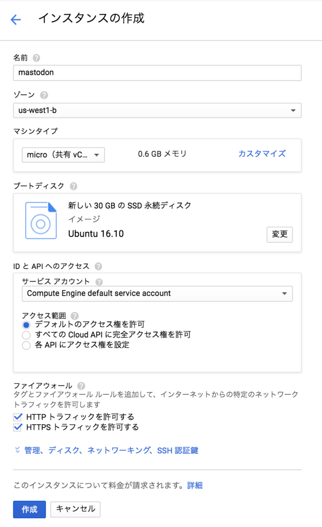
Task: Click 作成 to create the instance
Action: (x=29, y=510)
